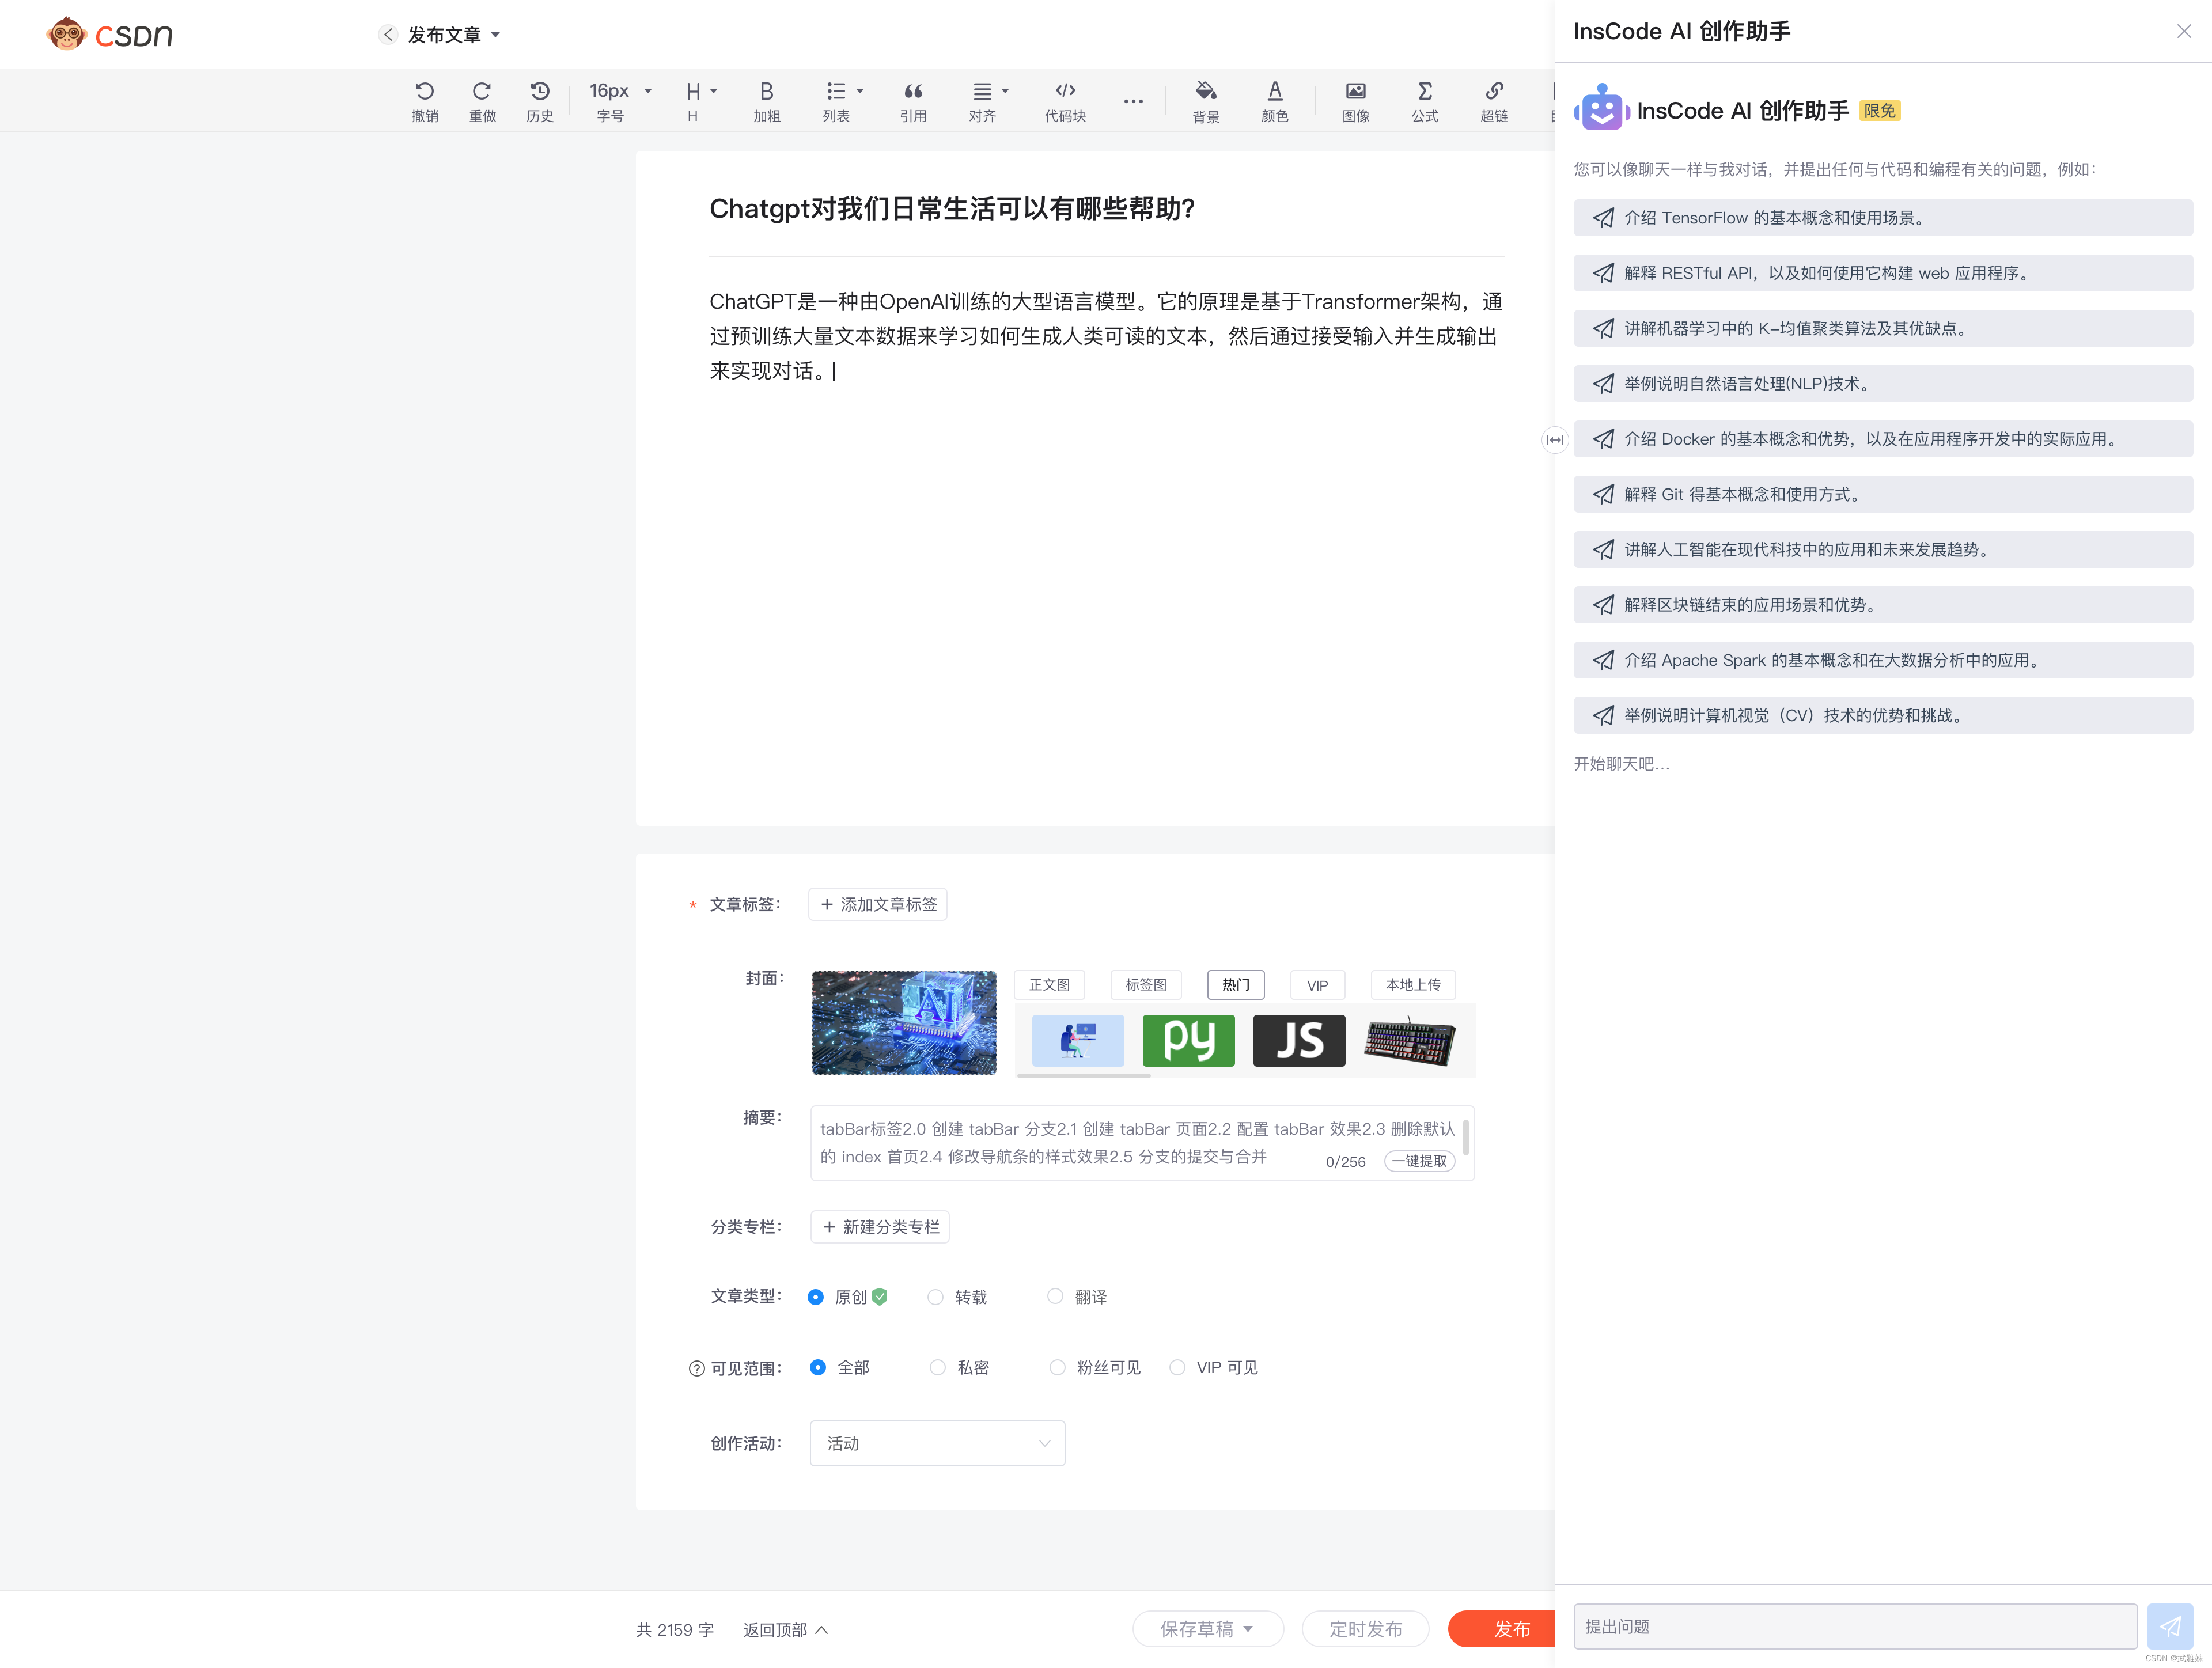Open the 保存草稿 dropdown arrow
Image resolution: width=2212 pixels, height=1668 pixels.
(1248, 1629)
